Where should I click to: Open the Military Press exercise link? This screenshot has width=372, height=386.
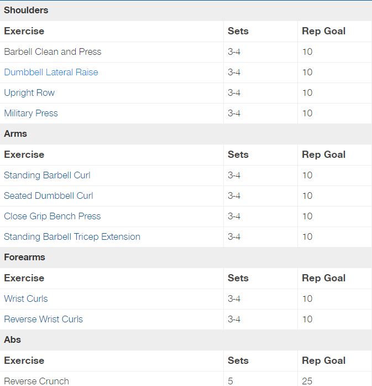pos(31,113)
